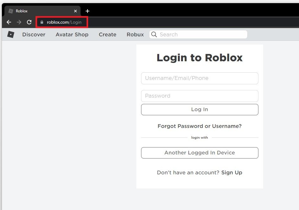Click the Roblox tab favicon
The height and width of the screenshot is (210, 299).
tap(11, 11)
